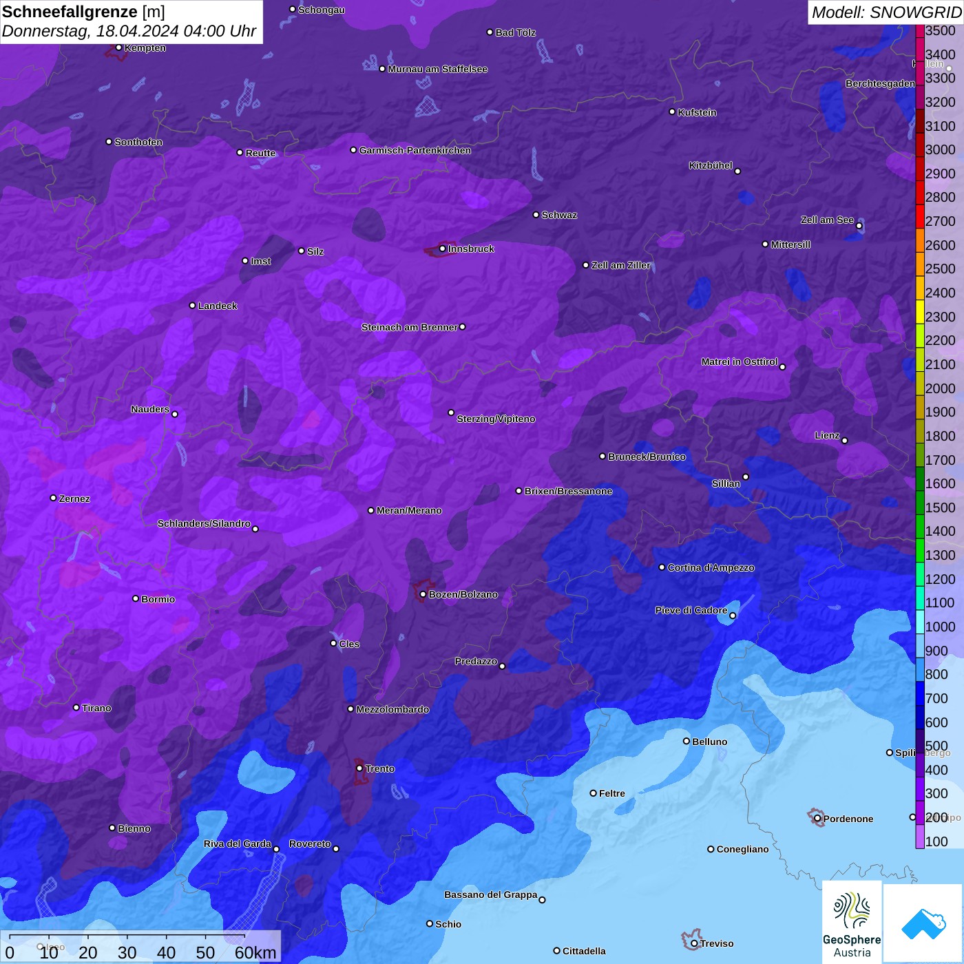This screenshot has width=964, height=964.
Task: Click the Lienz location dot
Action: click(844, 441)
